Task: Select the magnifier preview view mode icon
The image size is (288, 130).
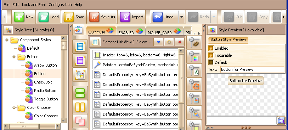Action: coord(80,74)
